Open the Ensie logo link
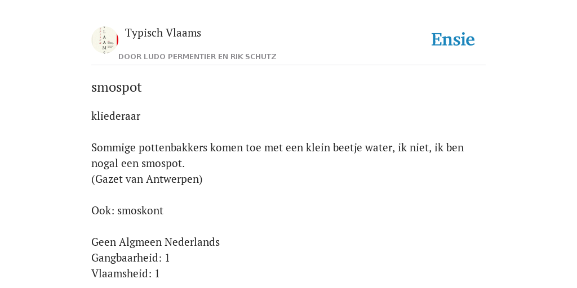The height and width of the screenshot is (288, 577). pos(453,40)
